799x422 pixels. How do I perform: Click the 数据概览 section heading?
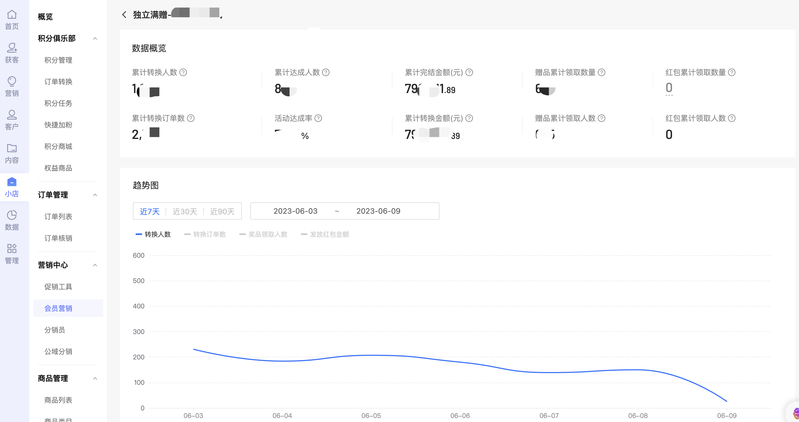[149, 48]
